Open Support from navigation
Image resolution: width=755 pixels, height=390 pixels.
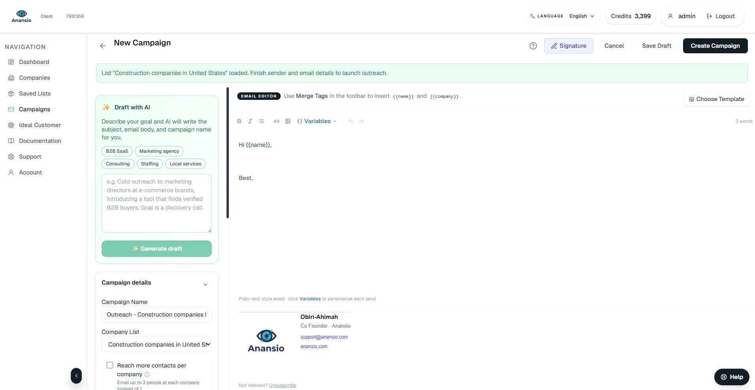coord(30,157)
